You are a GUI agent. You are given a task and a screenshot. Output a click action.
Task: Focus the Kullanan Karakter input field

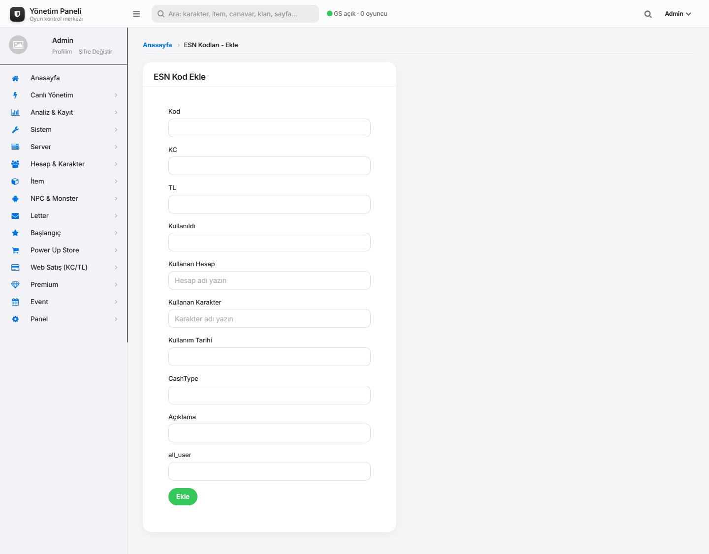point(269,318)
